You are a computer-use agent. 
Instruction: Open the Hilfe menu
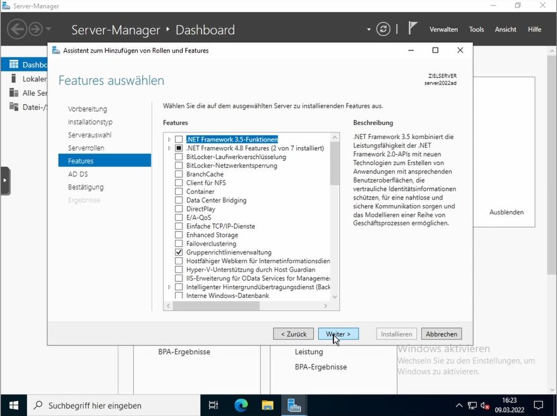[534, 30]
